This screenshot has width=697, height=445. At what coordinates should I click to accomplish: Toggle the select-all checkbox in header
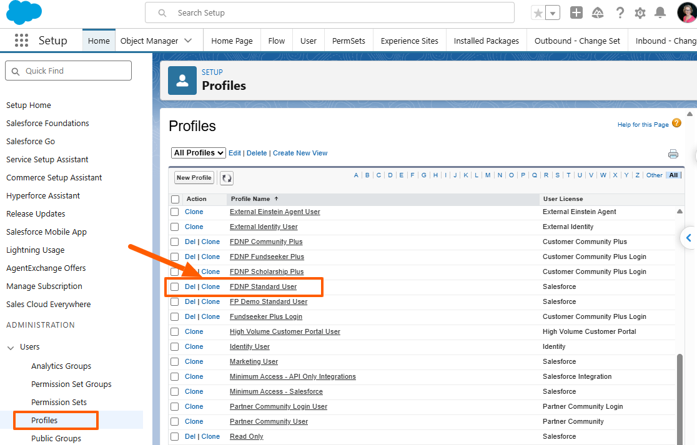[x=175, y=199]
